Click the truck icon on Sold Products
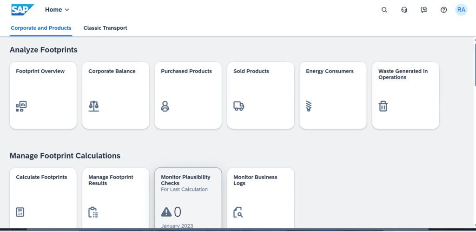 (x=238, y=106)
